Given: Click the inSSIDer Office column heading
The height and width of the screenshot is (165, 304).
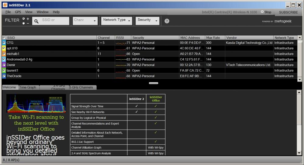Looking at the screenshot, I should coord(156,99).
